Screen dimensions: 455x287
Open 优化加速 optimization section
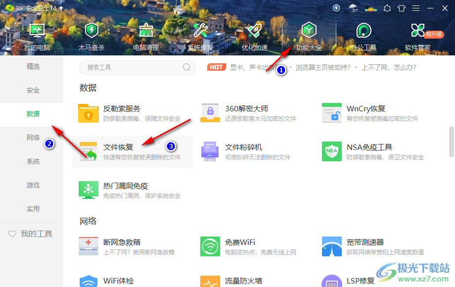coord(255,37)
